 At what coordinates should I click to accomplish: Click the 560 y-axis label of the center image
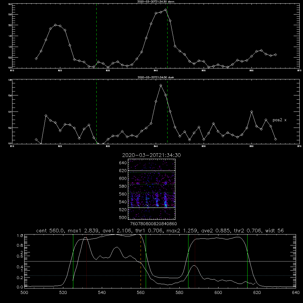[x=123, y=194]
